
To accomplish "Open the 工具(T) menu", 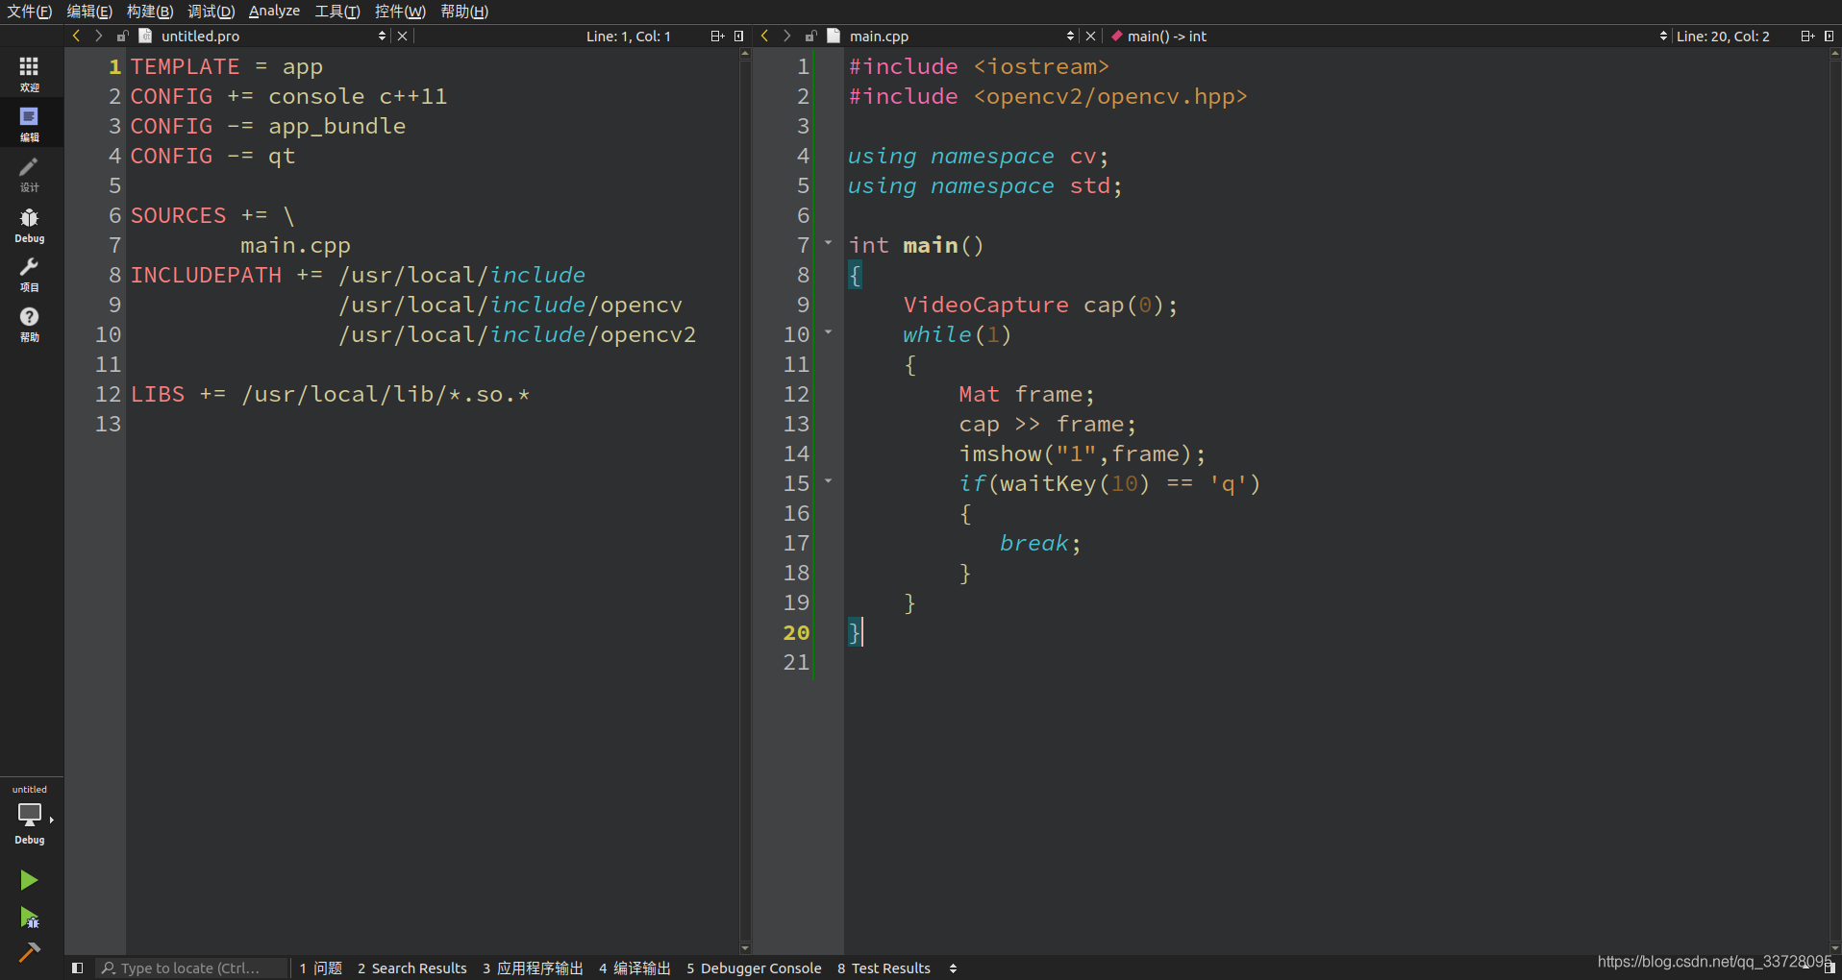I will click(337, 12).
